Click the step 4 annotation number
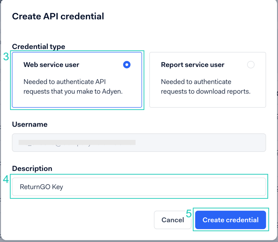Viewport: 278px width, 242px height. tap(6, 180)
